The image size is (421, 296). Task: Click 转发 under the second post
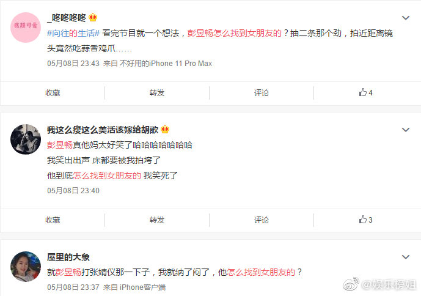pyautogui.click(x=157, y=220)
